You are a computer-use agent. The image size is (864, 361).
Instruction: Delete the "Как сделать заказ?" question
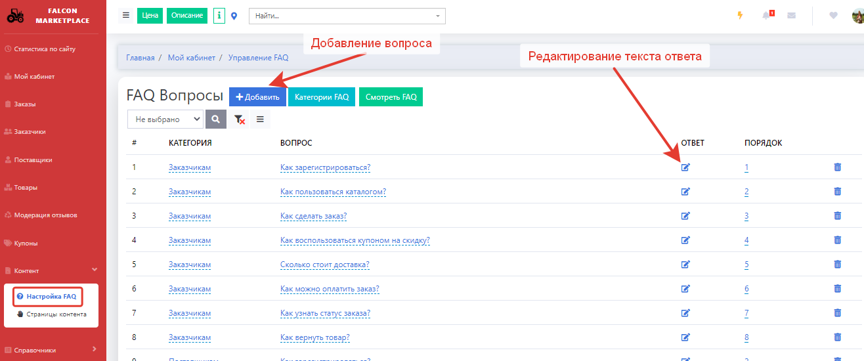(x=837, y=216)
